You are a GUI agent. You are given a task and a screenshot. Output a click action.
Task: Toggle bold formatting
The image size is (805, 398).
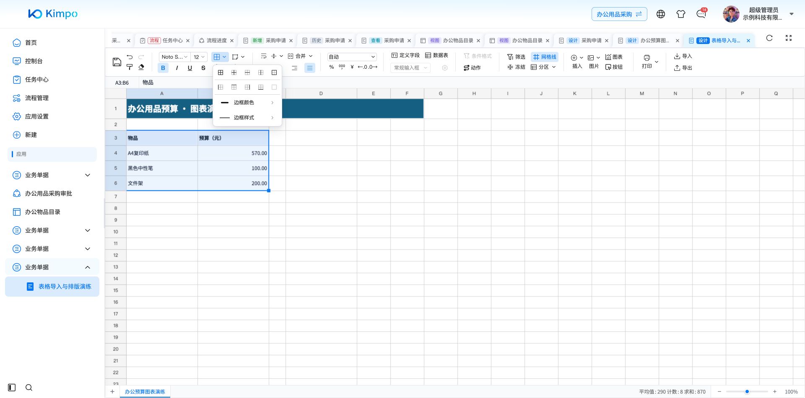(163, 68)
